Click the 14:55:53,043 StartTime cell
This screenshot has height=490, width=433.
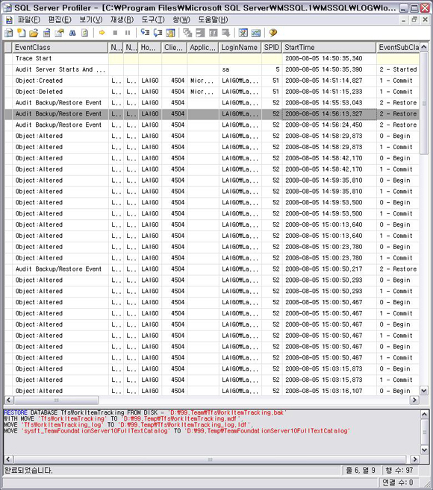pyautogui.click(x=329, y=103)
